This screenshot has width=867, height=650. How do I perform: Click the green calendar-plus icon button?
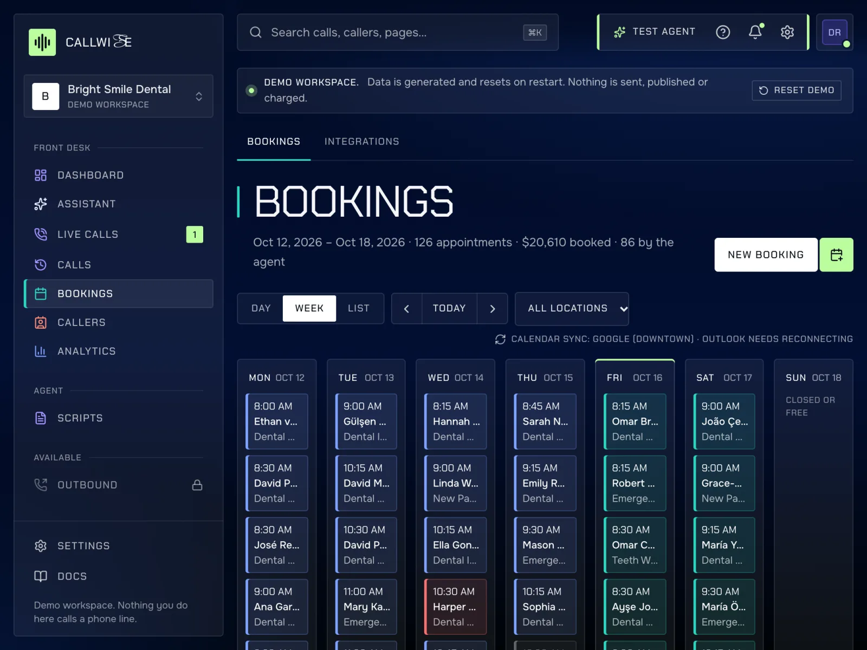836,255
